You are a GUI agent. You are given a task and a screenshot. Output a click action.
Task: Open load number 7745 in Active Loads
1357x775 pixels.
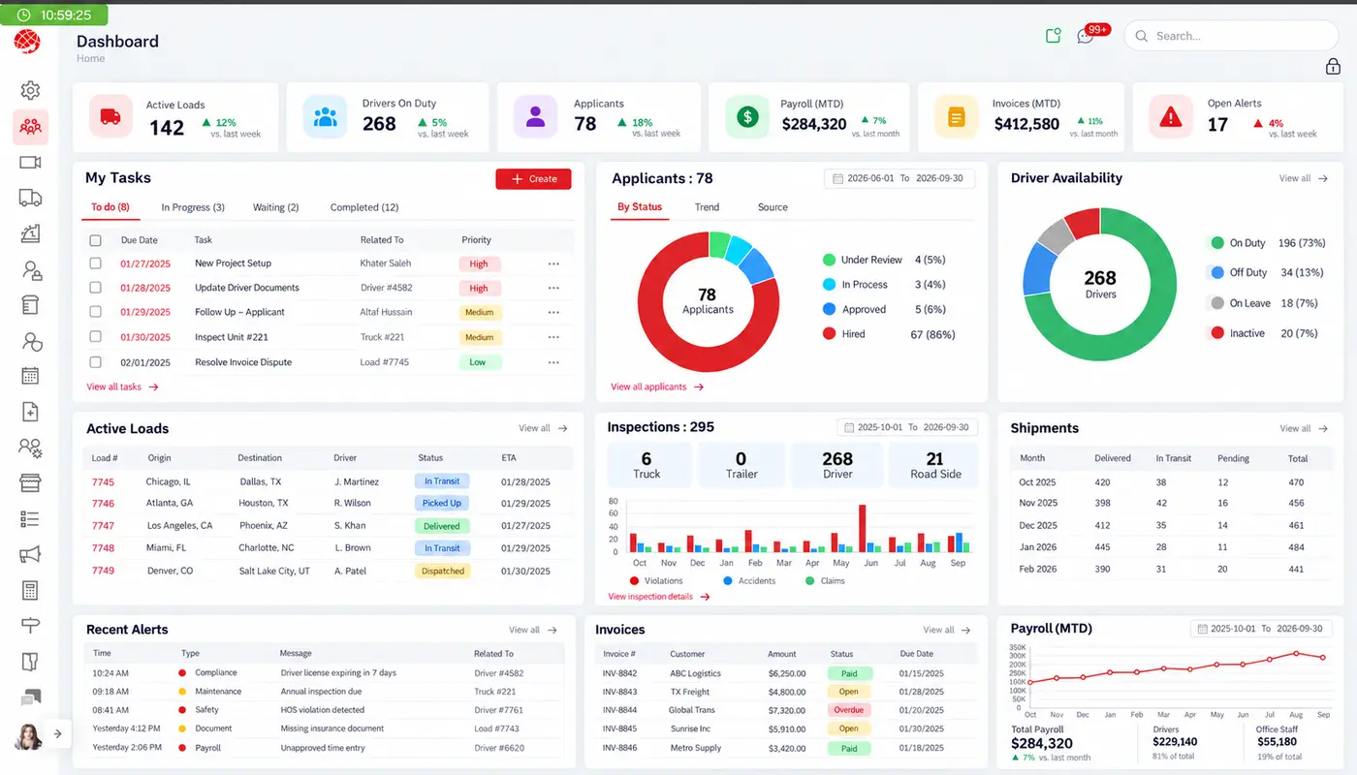coord(103,481)
